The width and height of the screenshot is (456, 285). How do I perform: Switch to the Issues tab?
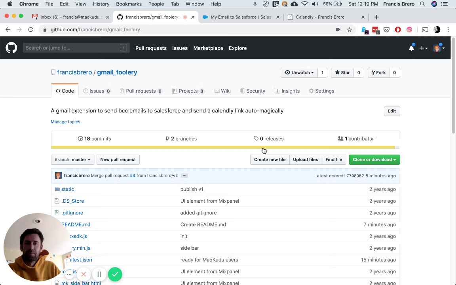97,91
